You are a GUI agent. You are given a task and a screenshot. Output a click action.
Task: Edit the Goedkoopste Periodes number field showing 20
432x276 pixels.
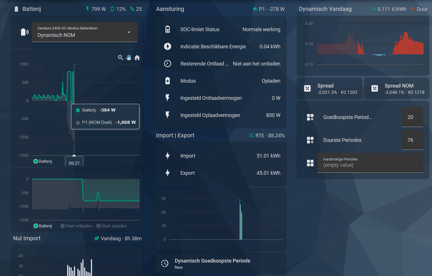pos(412,117)
